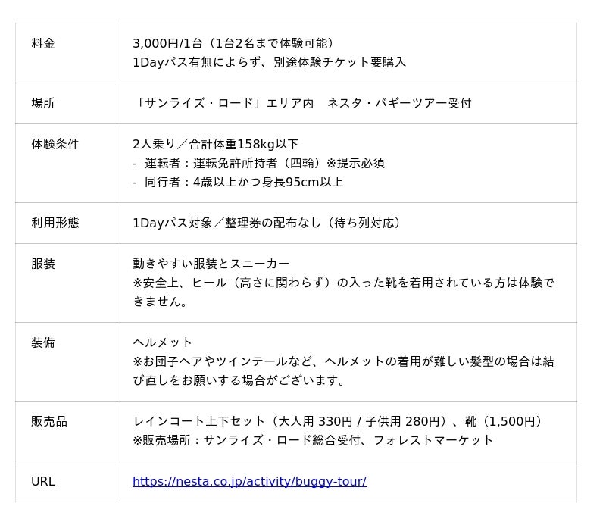This screenshot has width=606, height=525.
Task: Click the 整理券の配布なし usage text
Action: (x=267, y=223)
